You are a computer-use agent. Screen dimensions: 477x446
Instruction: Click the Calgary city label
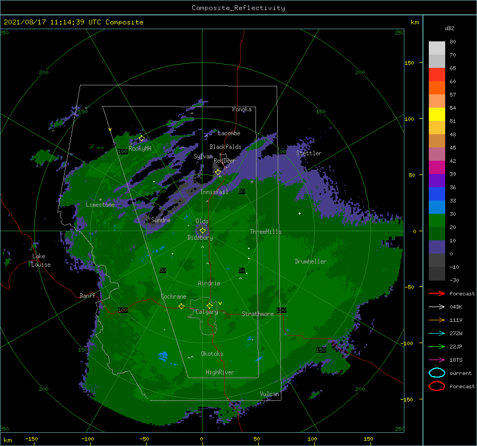[207, 312]
